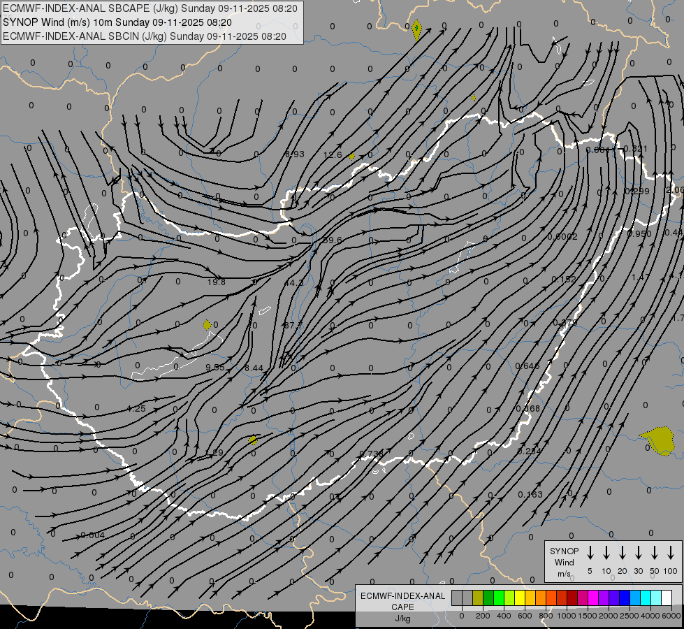Click the yellow swatch in the CAPE scale
684x629 pixels.
point(520,598)
